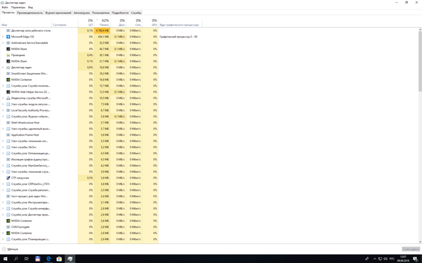Click the Диспетчер задач process row icon

[8, 67]
